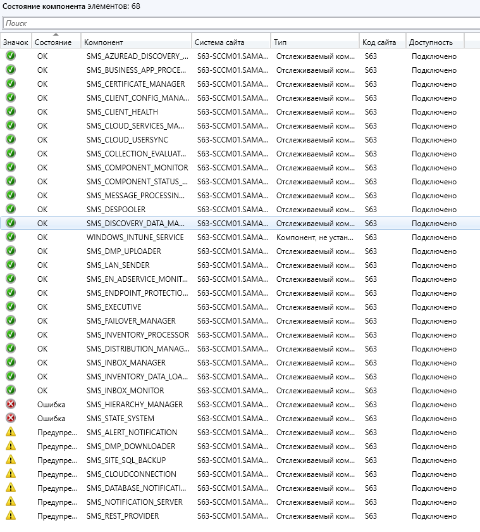Click the status icon for SMS_CLOUD_SERVICES_MA
This screenshot has width=480, height=532.
(11, 125)
